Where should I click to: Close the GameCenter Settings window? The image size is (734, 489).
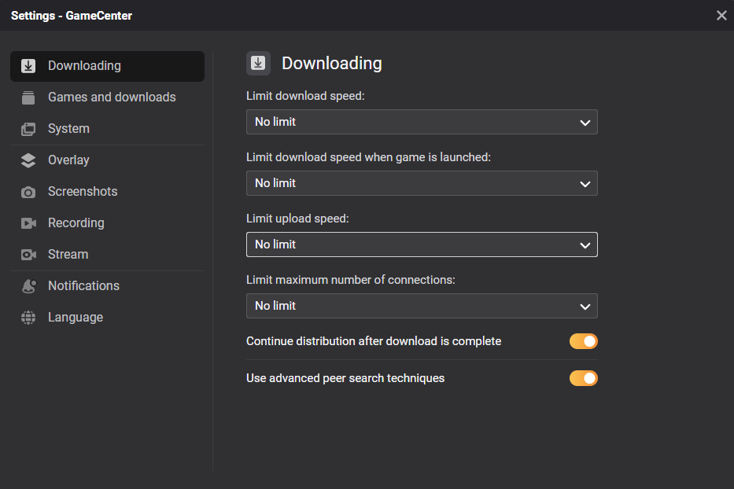[721, 15]
